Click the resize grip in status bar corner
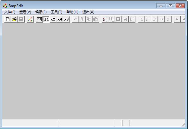This screenshot has height=129, width=188. click(183, 124)
